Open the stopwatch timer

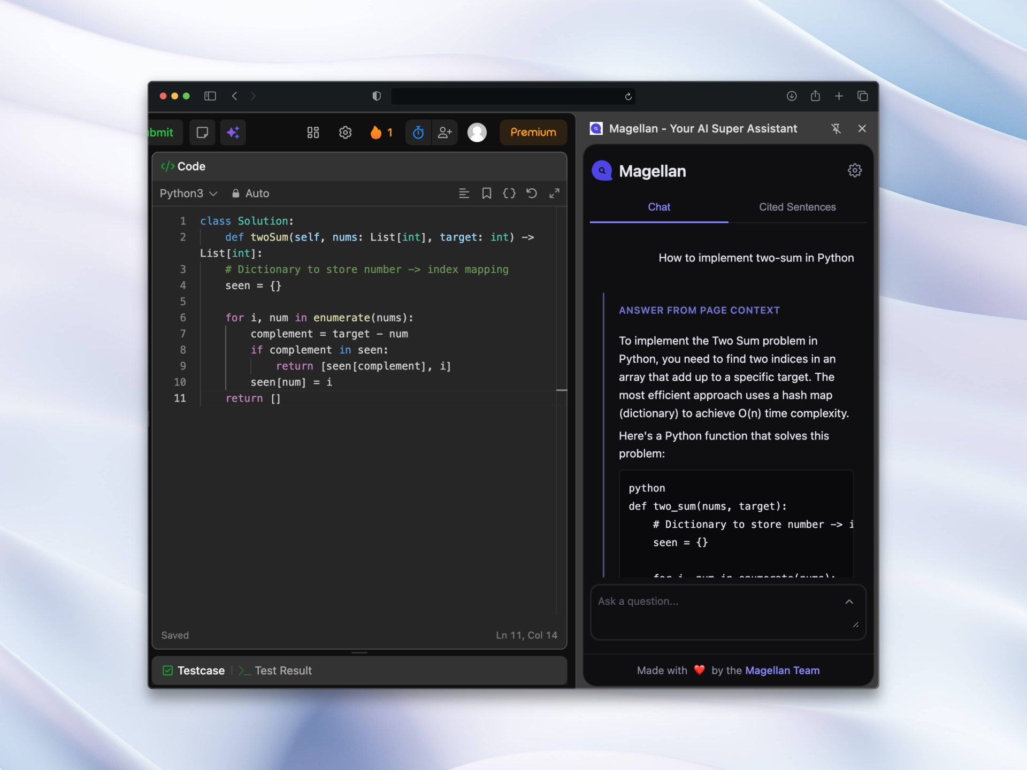click(x=418, y=132)
